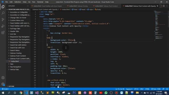Open GitHub Desktop from taskbar
This screenshot has width=169, height=95.
pos(85,93)
